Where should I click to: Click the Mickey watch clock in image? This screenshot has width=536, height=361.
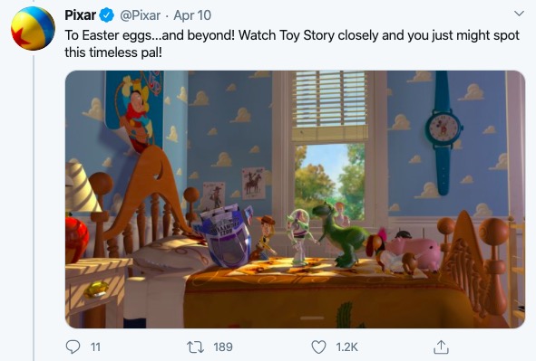coord(443,133)
